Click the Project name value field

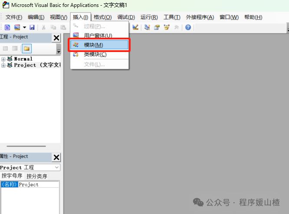pyautogui.click(x=39, y=185)
